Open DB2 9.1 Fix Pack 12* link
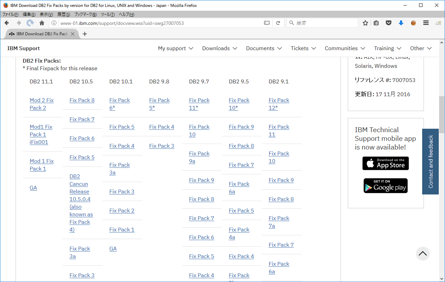The width and height of the screenshot is (445, 282). (x=279, y=104)
